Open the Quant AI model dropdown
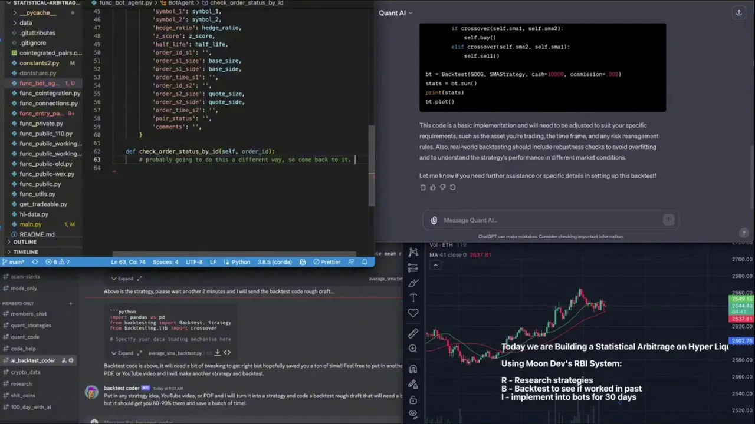 (x=396, y=13)
